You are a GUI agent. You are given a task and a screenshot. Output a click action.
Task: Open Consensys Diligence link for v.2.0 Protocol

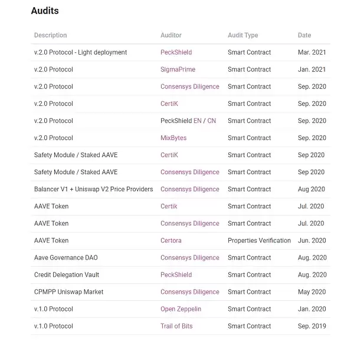(x=189, y=87)
